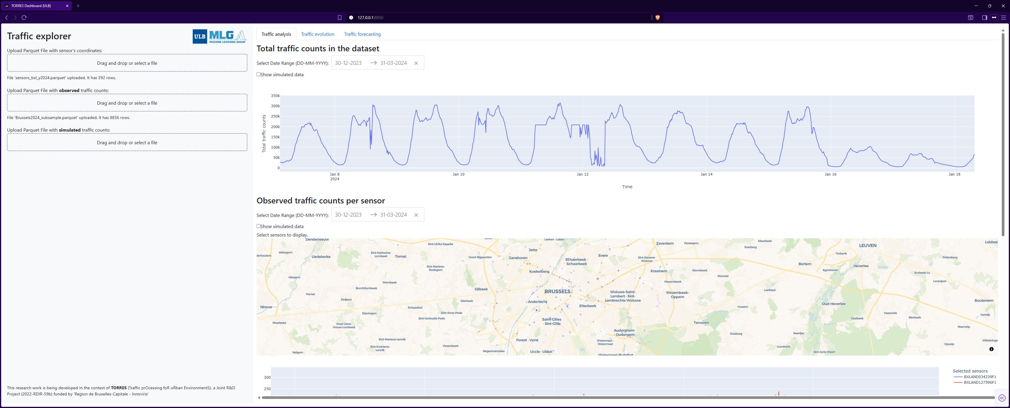Open the search-in-sidebar icon at top right

(x=971, y=18)
